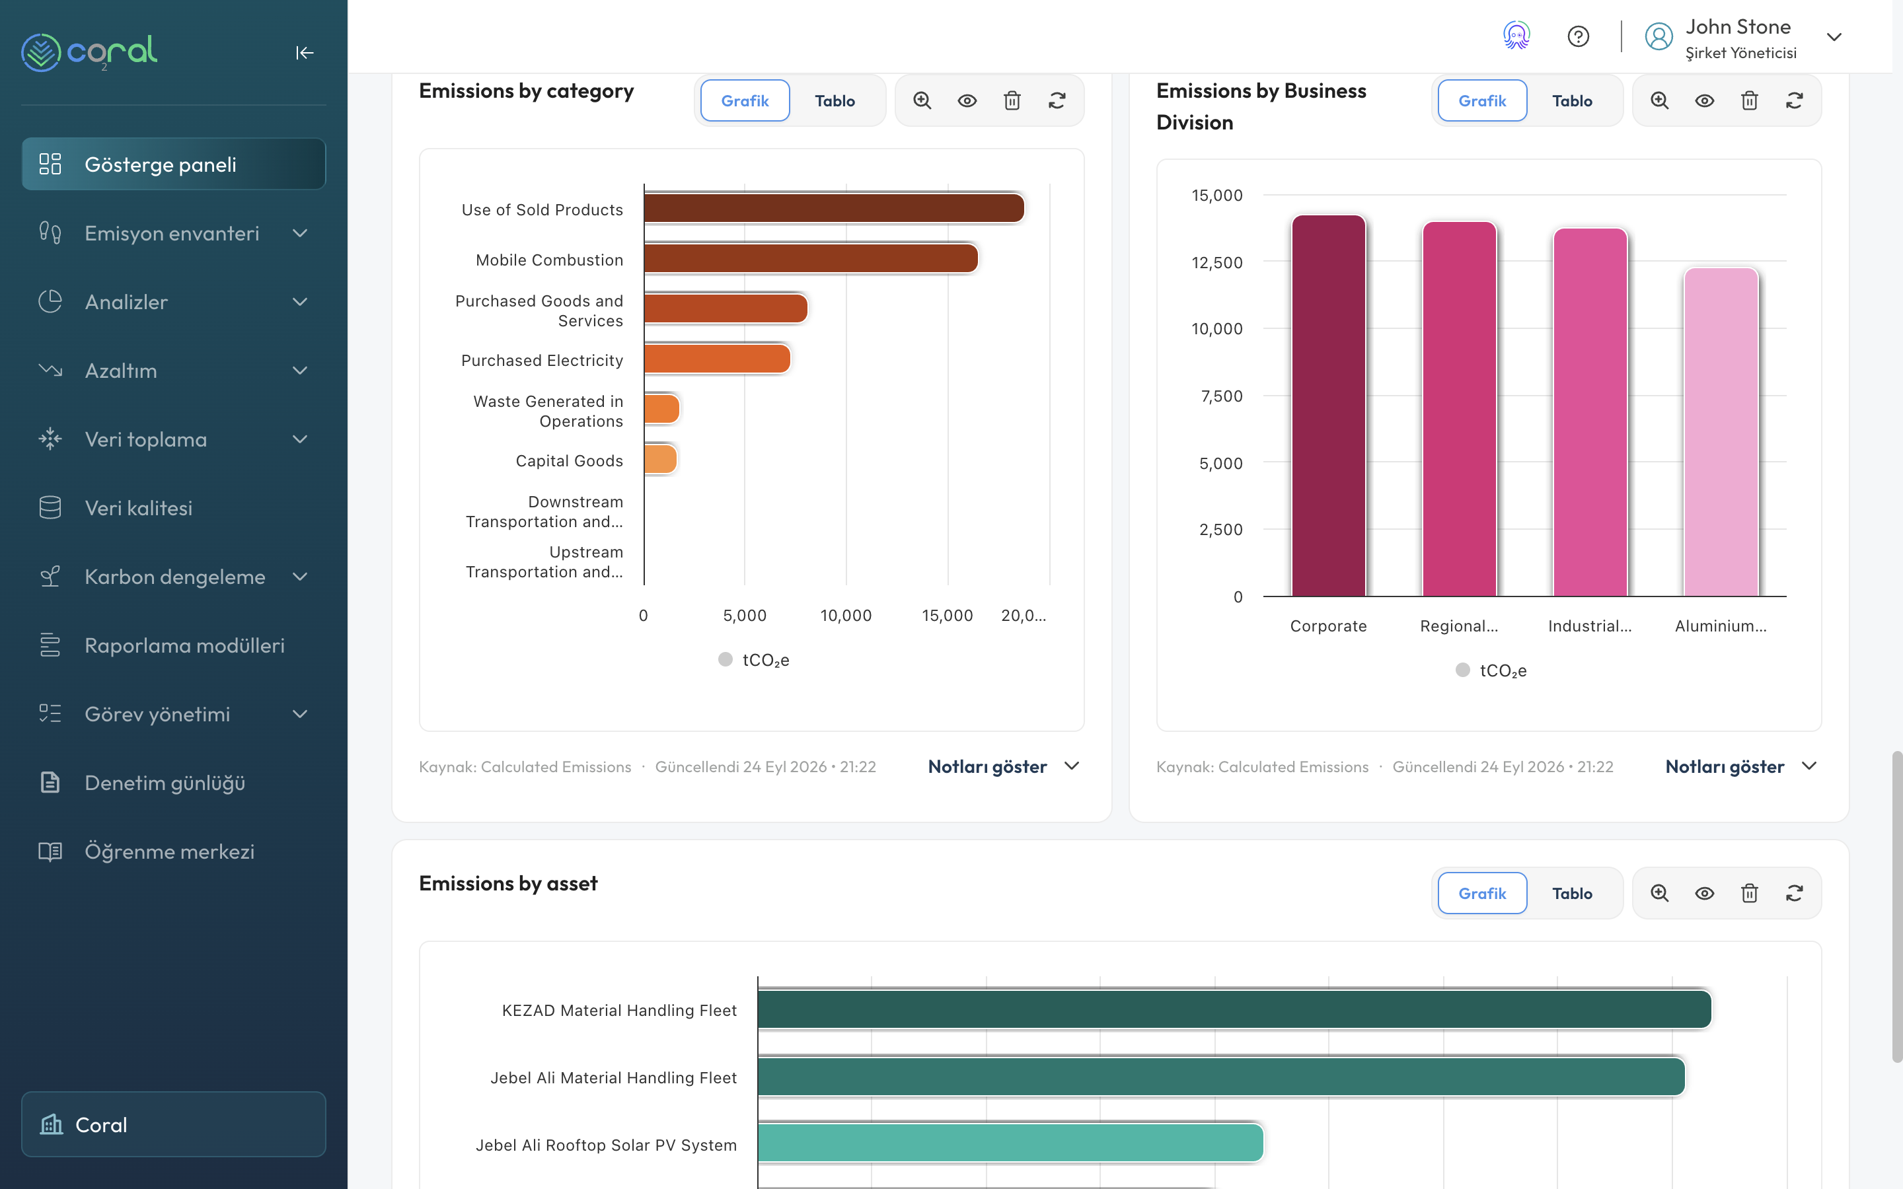This screenshot has height=1189, width=1903.
Task: Refresh the Emissions by Business Division chart
Action: (x=1795, y=100)
